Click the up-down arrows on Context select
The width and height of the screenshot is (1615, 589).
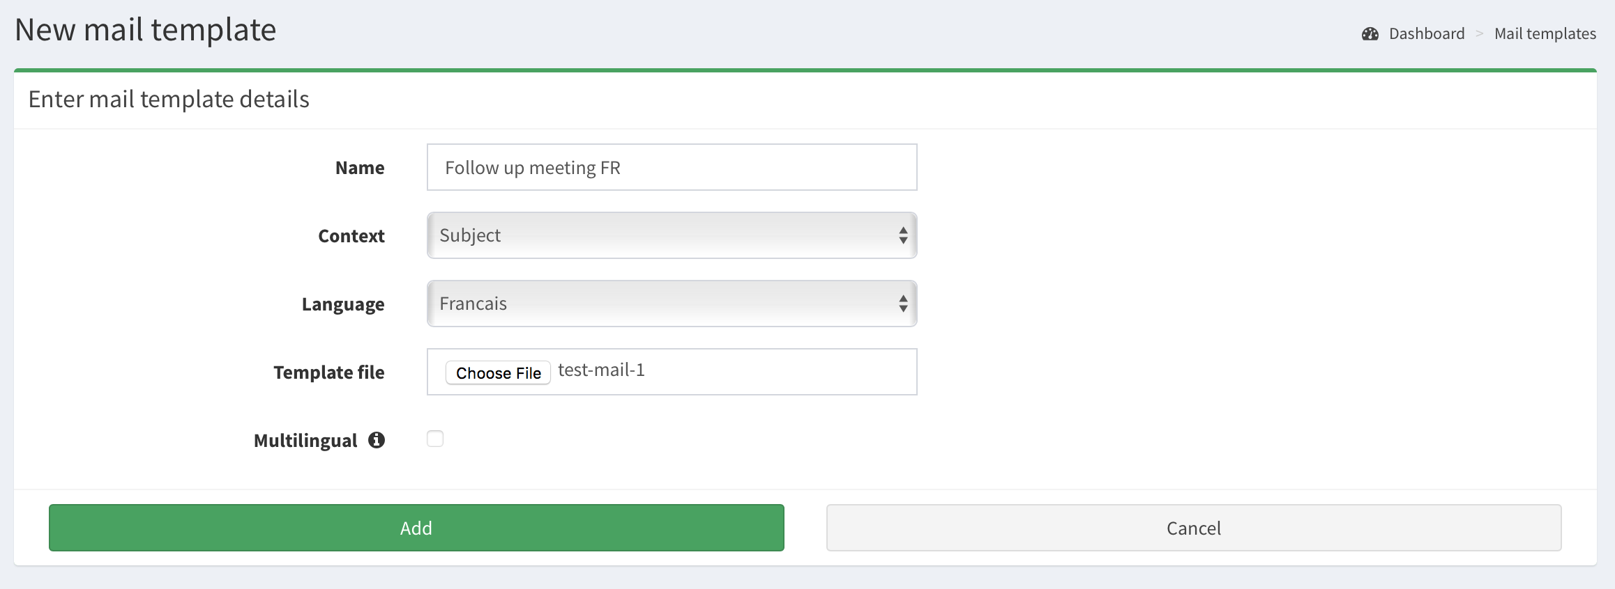pyautogui.click(x=903, y=235)
